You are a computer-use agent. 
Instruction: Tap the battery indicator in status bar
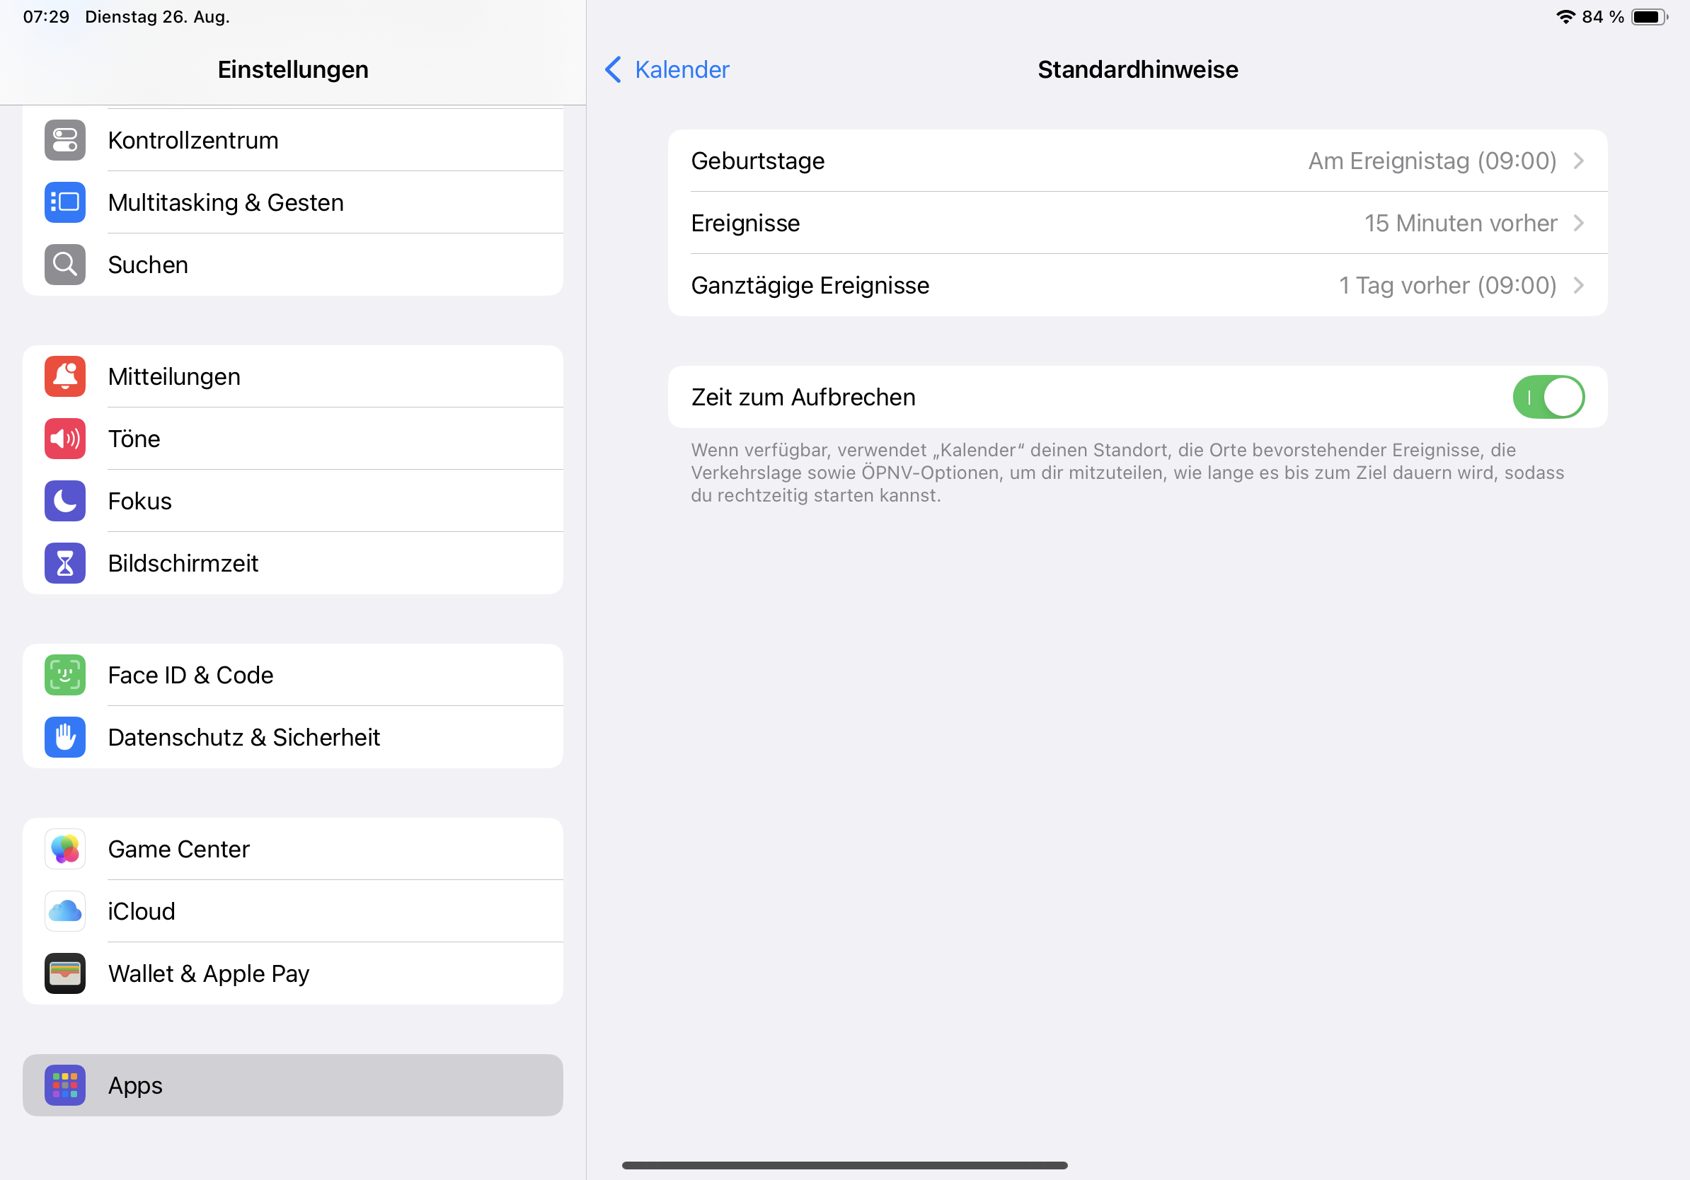click(1650, 17)
